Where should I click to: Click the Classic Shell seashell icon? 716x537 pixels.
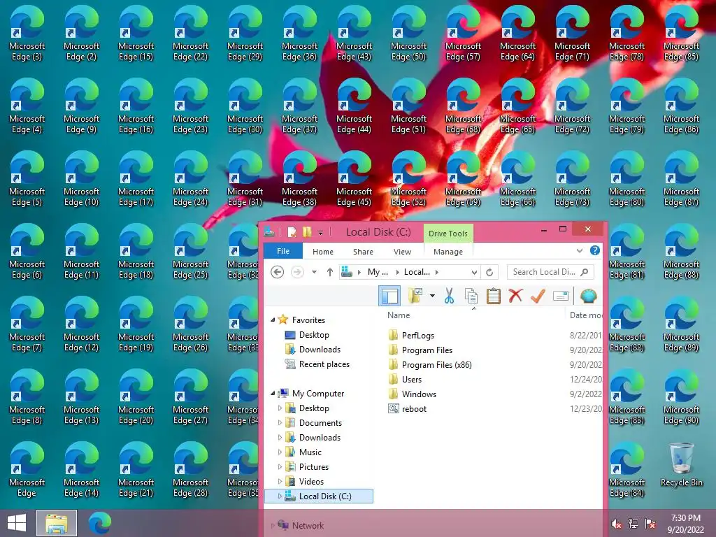click(x=588, y=296)
